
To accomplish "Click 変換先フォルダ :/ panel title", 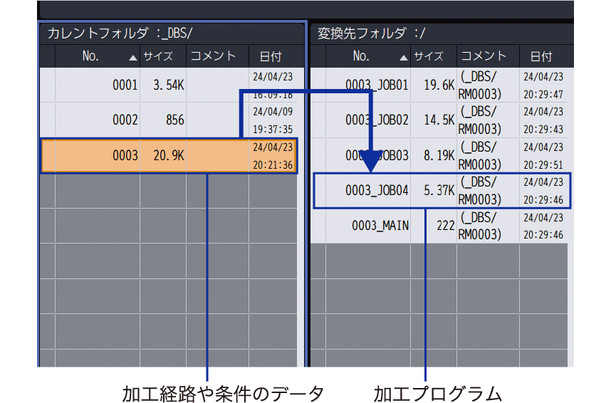I will tap(371, 33).
